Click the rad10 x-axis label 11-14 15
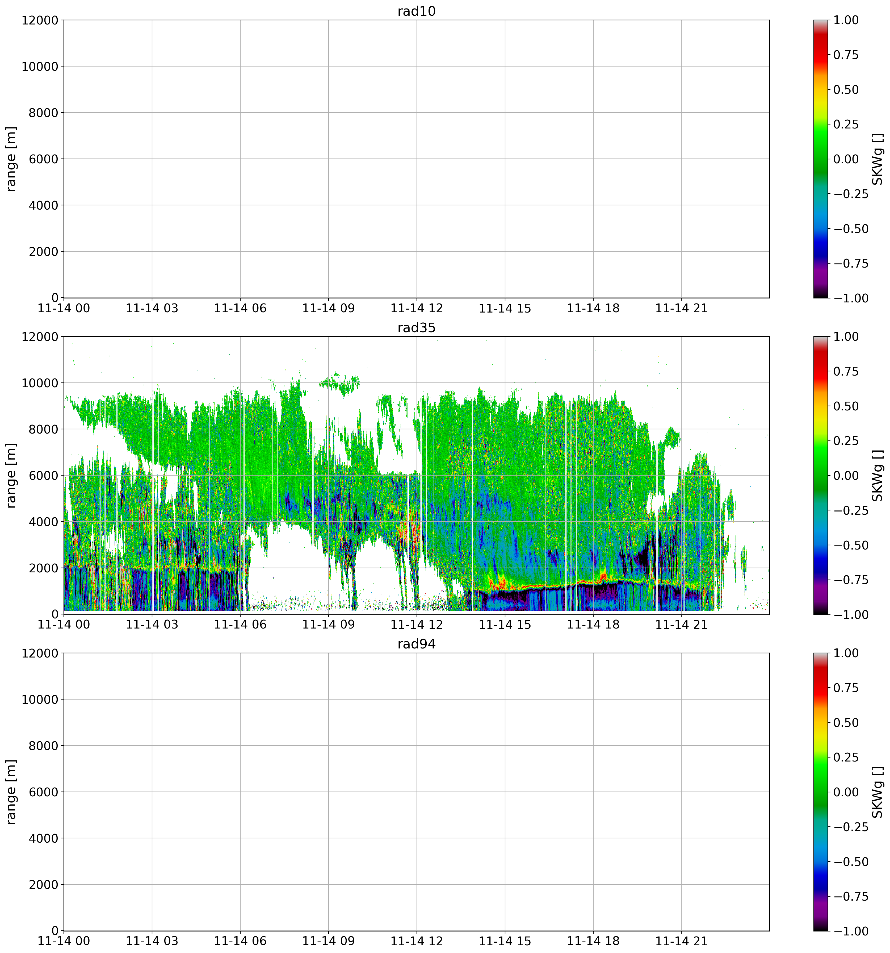The width and height of the screenshot is (890, 953). [x=505, y=308]
